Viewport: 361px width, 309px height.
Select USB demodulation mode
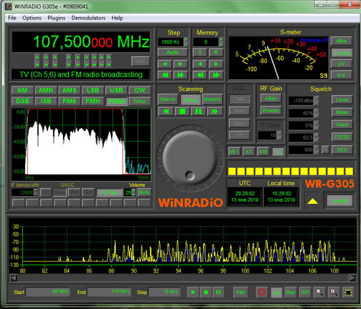[116, 90]
